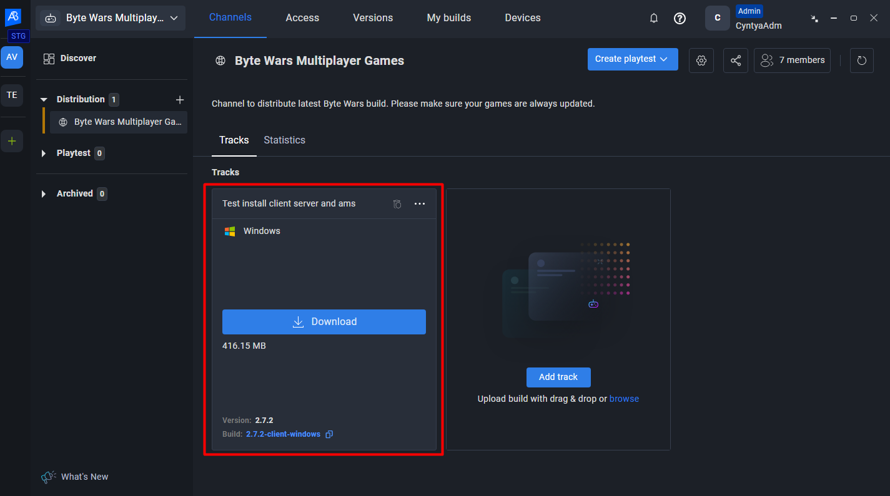Click the Windows platform logo
The image size is (890, 496).
pos(230,231)
